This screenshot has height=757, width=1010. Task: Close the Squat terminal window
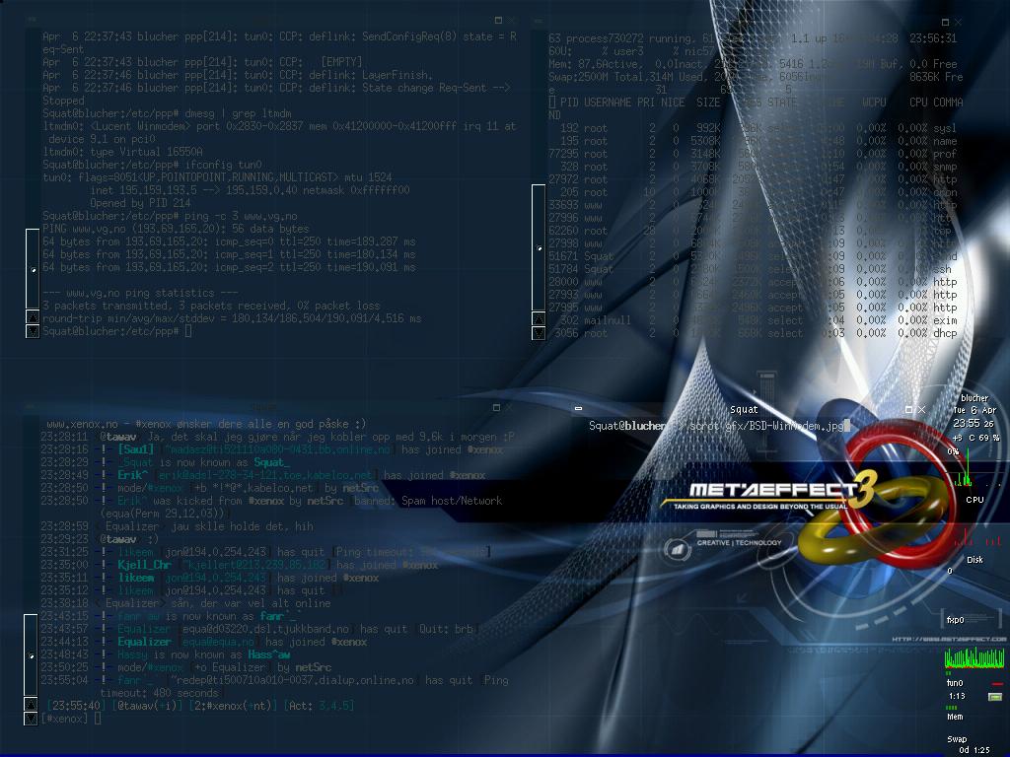click(922, 409)
